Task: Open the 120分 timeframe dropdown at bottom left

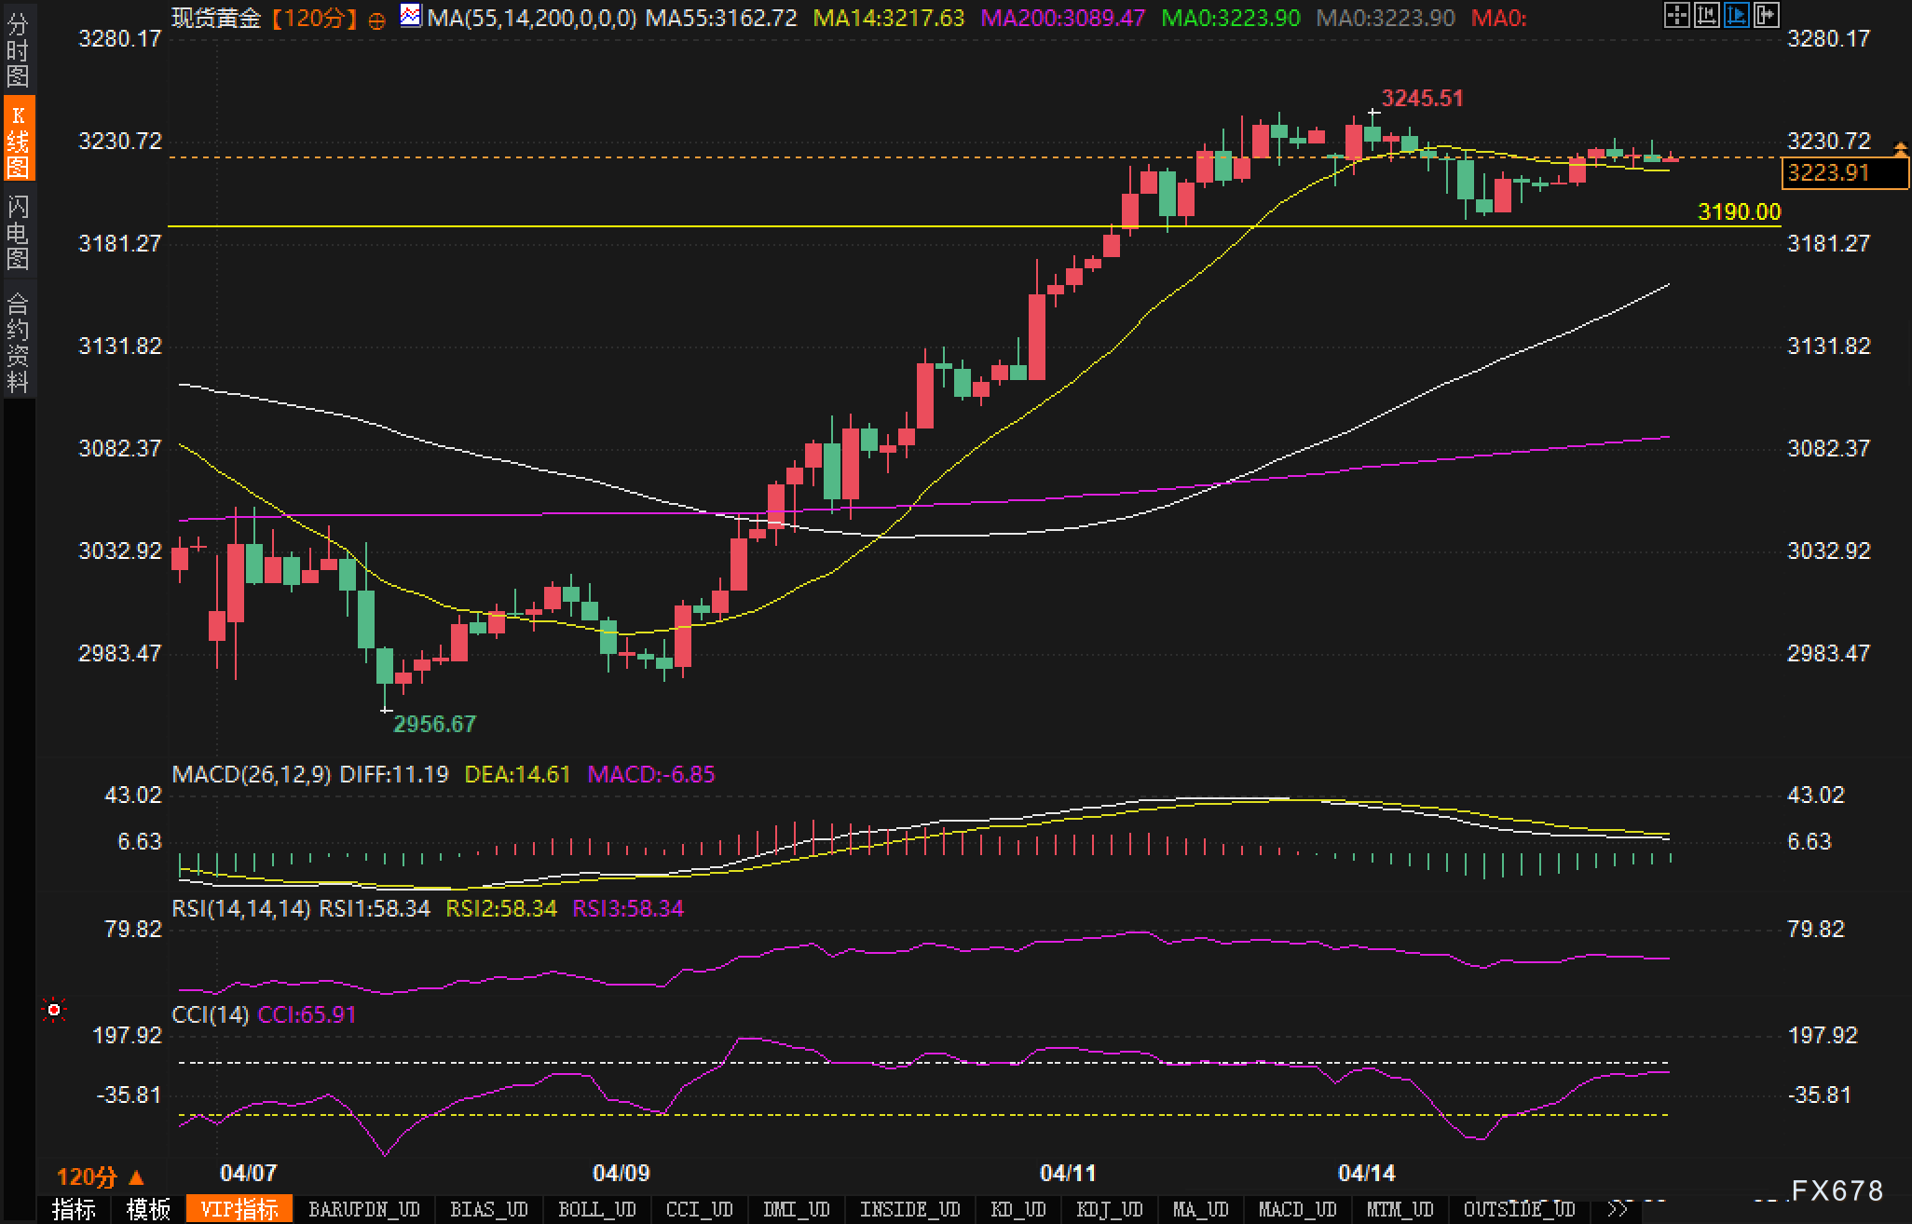Action: pyautogui.click(x=100, y=1176)
